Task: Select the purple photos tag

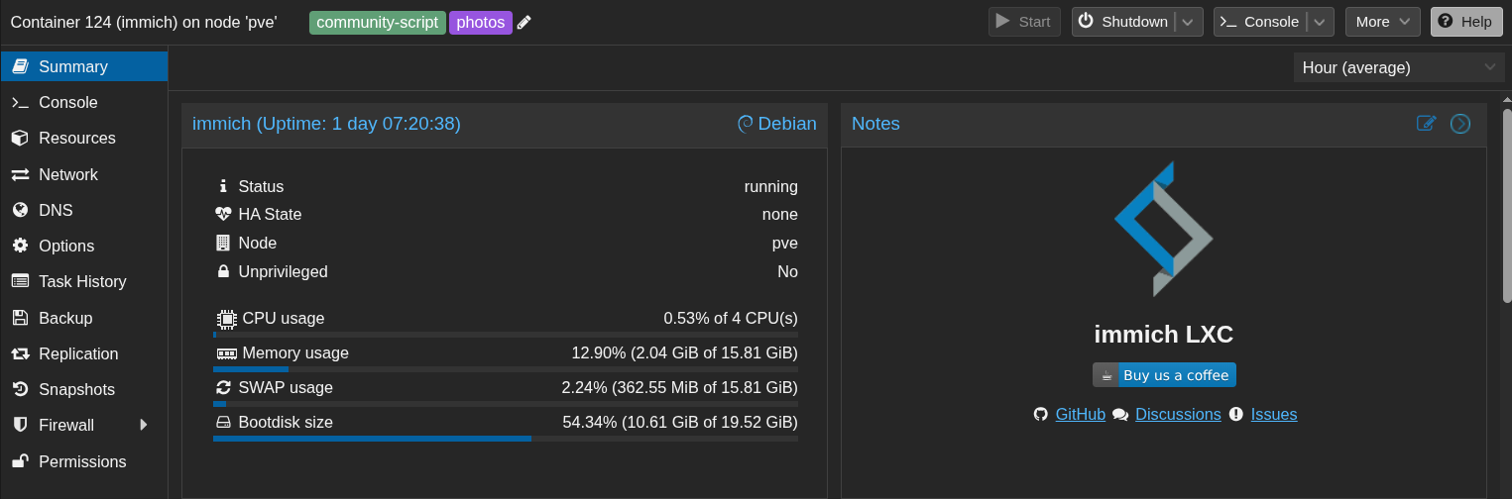Action: (481, 22)
